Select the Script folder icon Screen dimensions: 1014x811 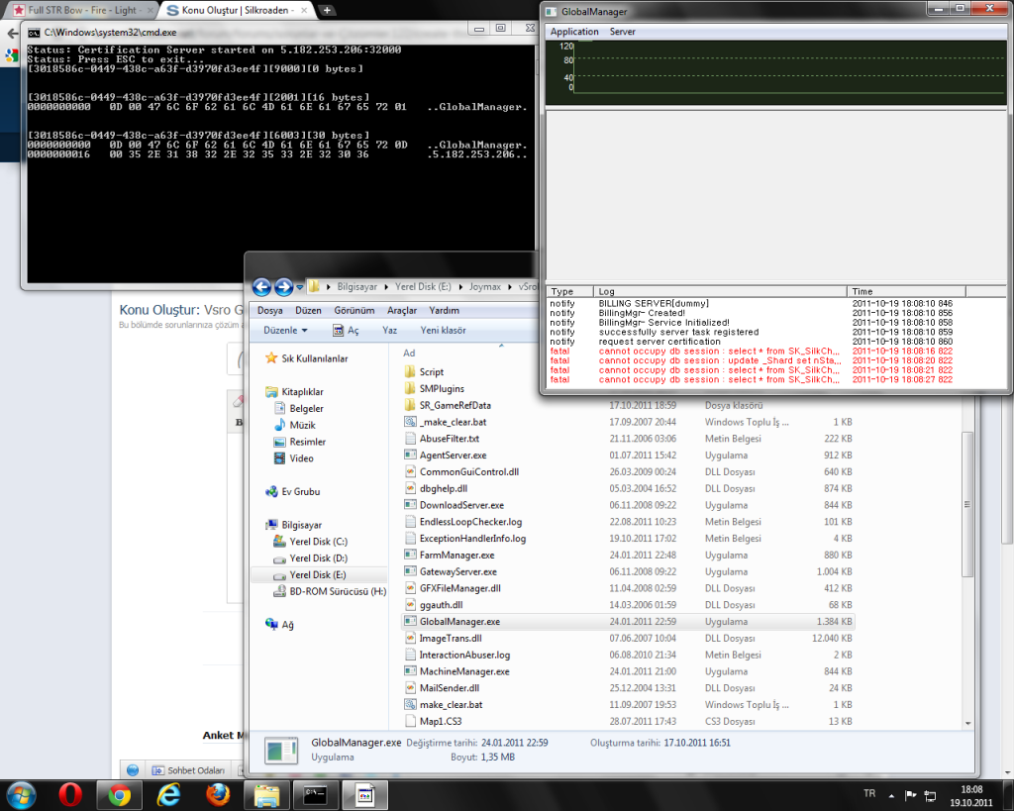pos(409,372)
